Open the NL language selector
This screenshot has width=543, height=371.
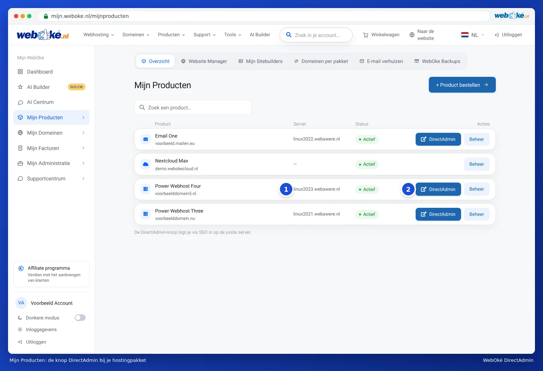tap(472, 35)
